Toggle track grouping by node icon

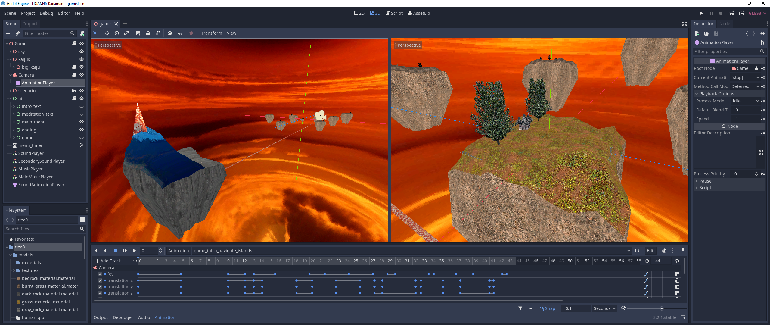coord(530,308)
